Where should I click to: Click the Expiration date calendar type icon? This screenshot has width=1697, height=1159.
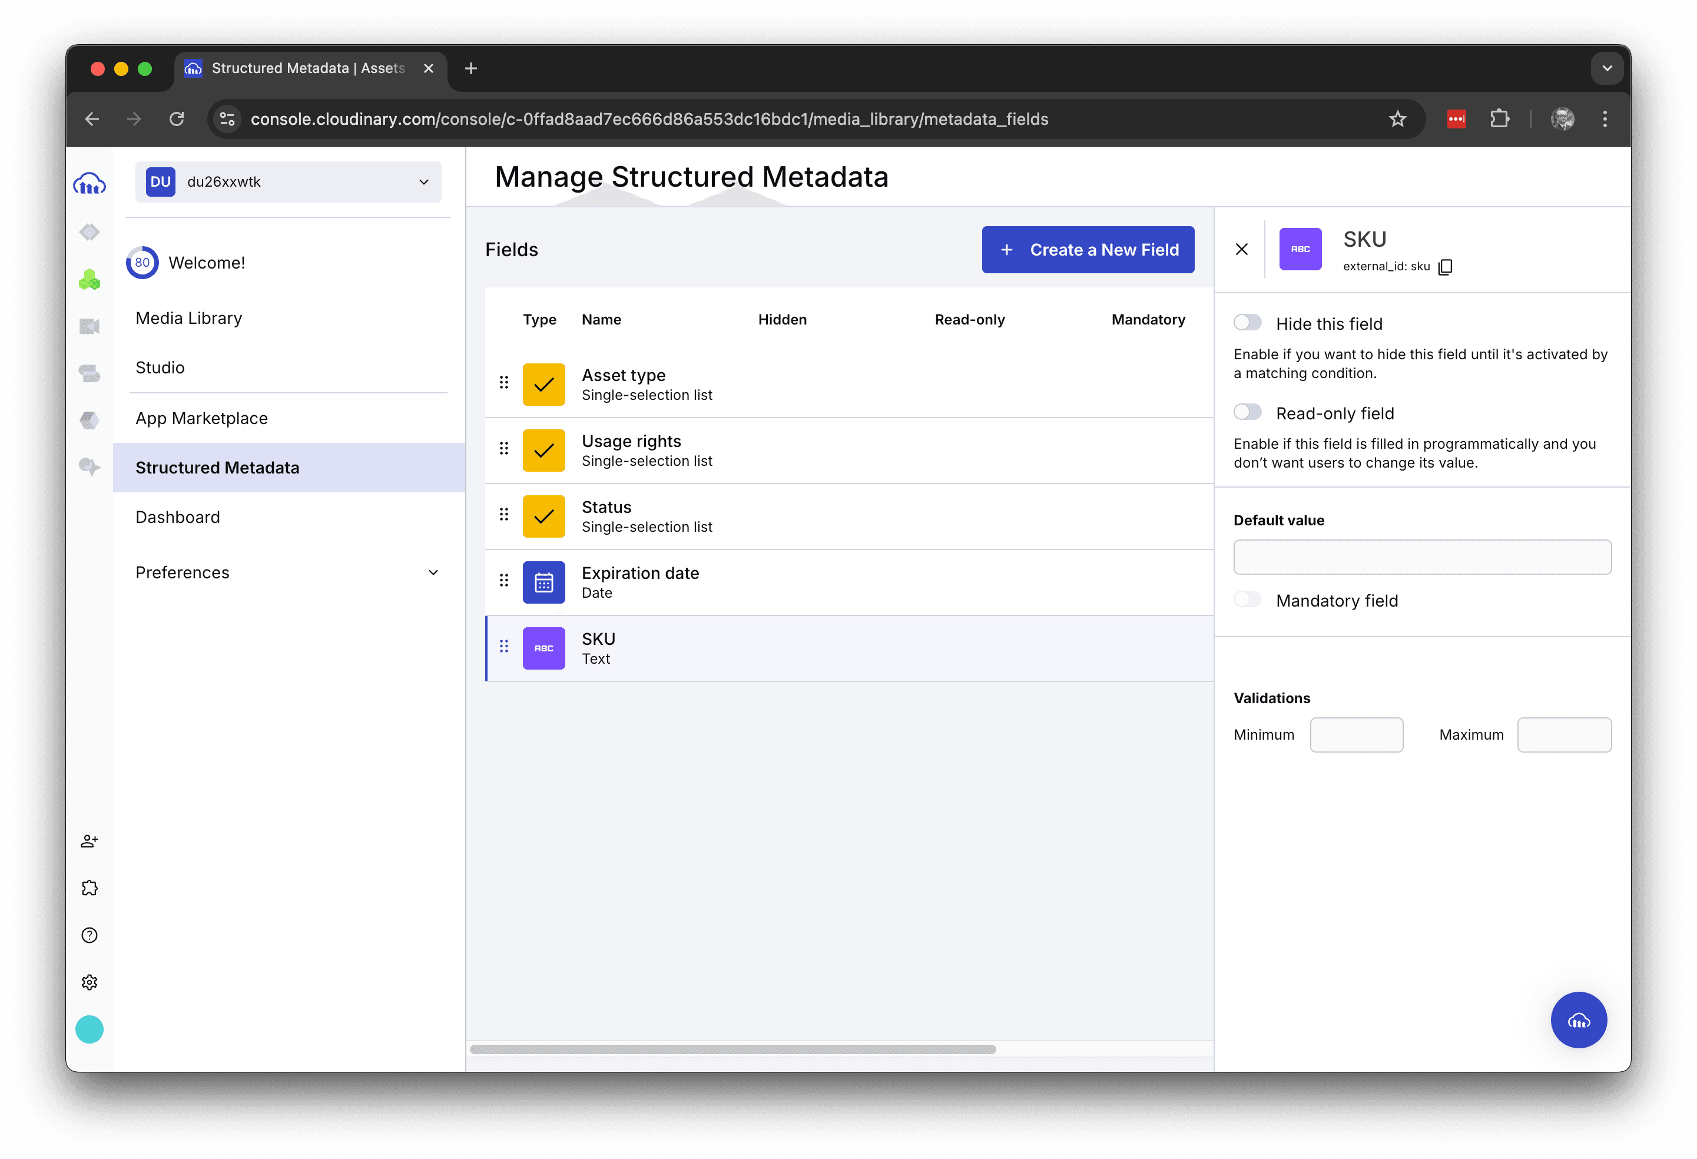(x=543, y=582)
